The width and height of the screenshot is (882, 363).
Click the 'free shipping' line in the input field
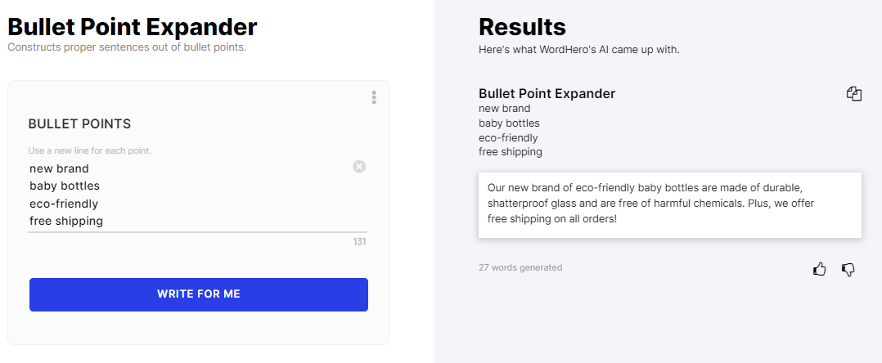coord(66,221)
